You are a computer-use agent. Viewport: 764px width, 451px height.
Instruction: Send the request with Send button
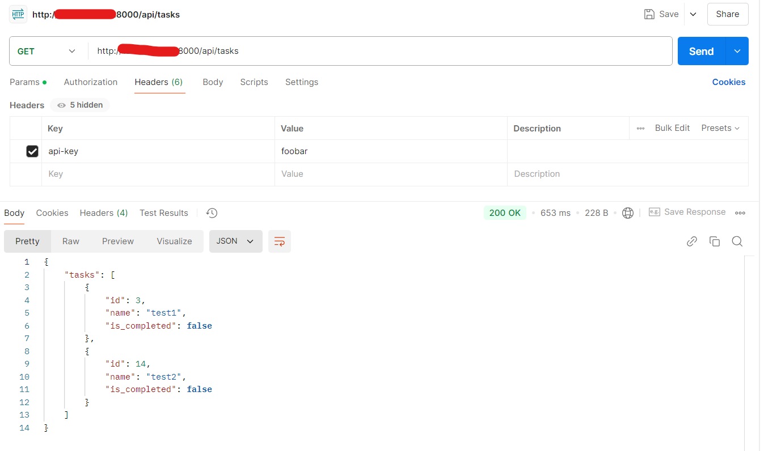pyautogui.click(x=702, y=51)
